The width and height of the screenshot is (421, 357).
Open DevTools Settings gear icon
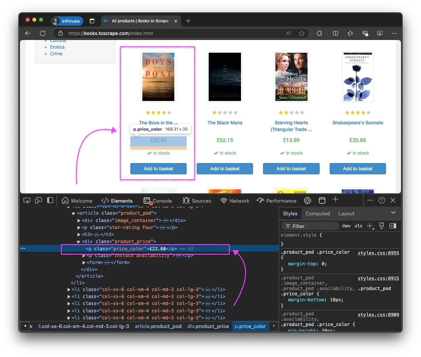[x=308, y=201]
